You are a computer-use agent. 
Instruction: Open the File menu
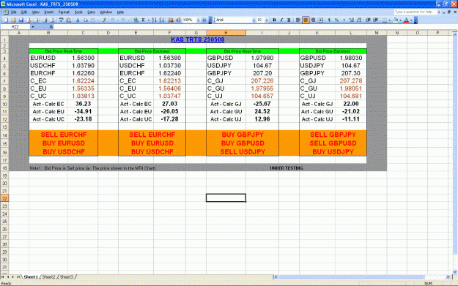click(x=13, y=12)
